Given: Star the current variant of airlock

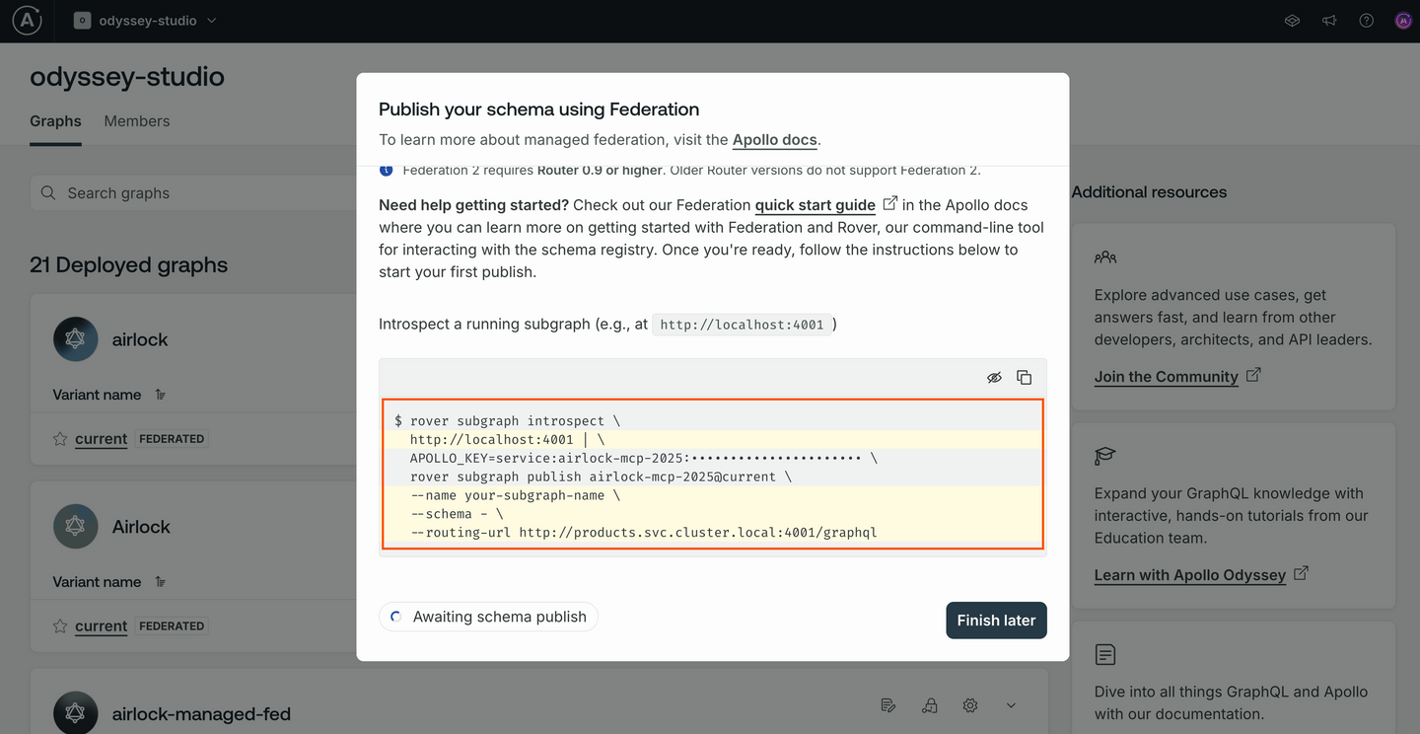Looking at the screenshot, I should pyautogui.click(x=59, y=438).
